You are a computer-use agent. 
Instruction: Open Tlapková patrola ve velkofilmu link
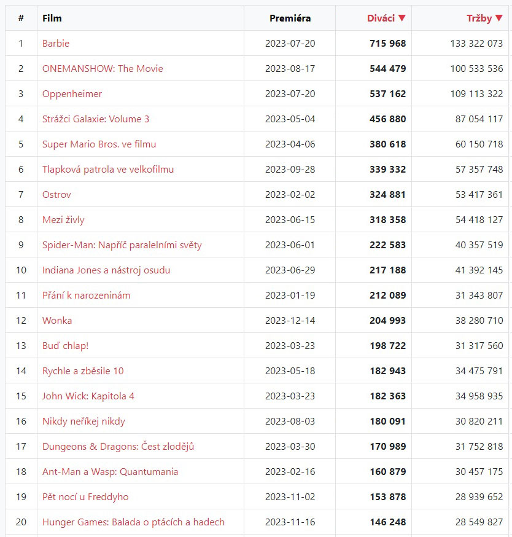pos(108,169)
